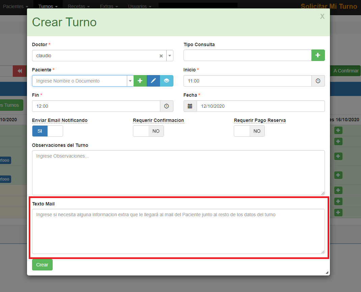This screenshot has width=361, height=292.
Task: Open the Fecha calendar icon
Action: (x=190, y=106)
